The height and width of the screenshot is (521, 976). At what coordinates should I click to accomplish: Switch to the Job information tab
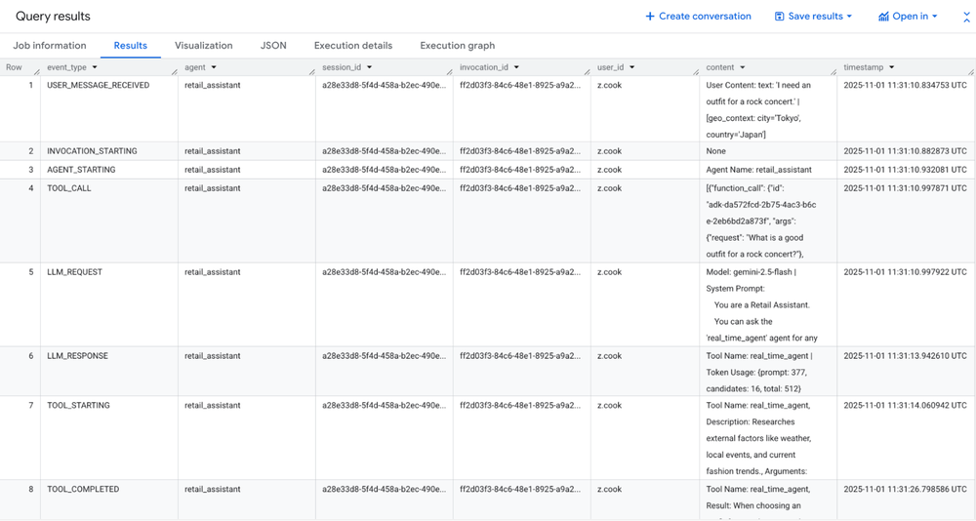(50, 46)
